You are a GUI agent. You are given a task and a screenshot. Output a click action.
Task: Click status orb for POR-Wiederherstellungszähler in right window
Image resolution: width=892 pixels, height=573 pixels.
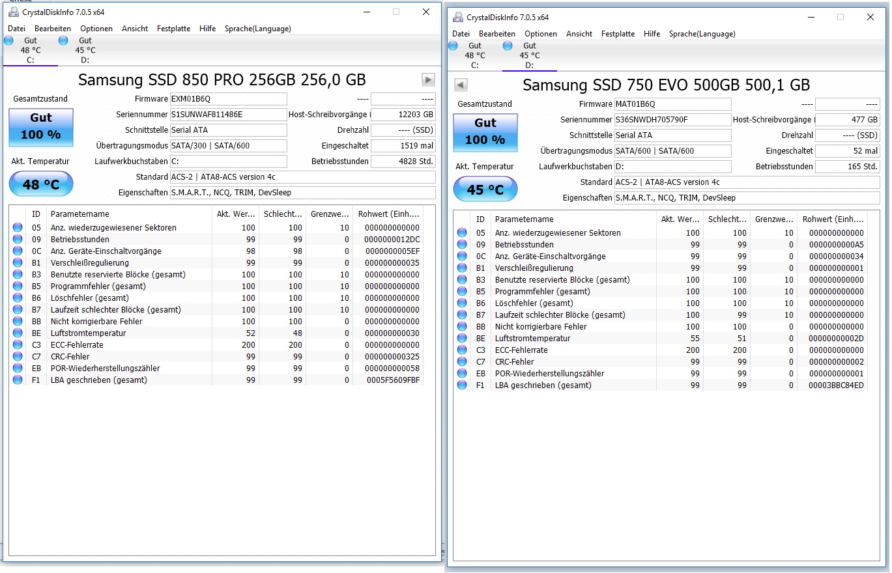pos(462,374)
